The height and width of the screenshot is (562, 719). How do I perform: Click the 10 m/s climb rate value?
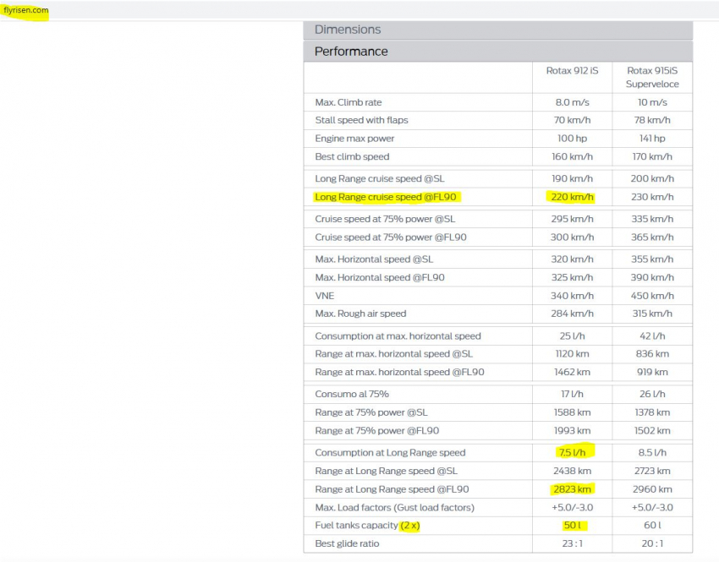tap(652, 102)
